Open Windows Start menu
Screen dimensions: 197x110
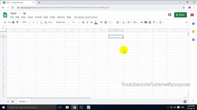[x=3, y=107]
